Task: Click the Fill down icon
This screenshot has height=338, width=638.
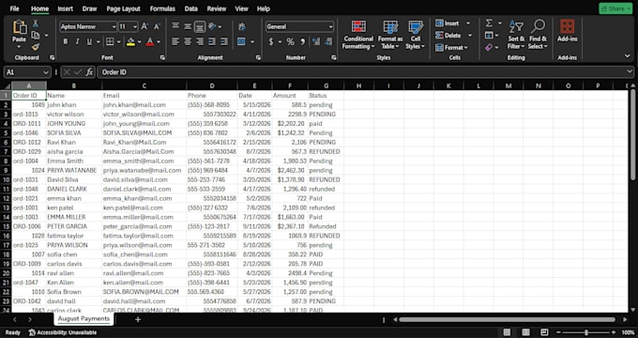Action: click(489, 36)
